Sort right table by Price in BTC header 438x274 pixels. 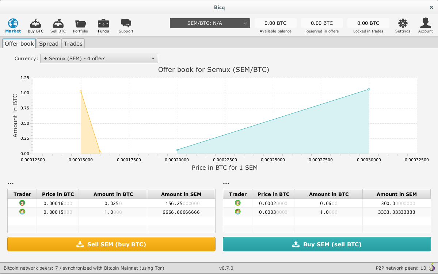pos(274,194)
